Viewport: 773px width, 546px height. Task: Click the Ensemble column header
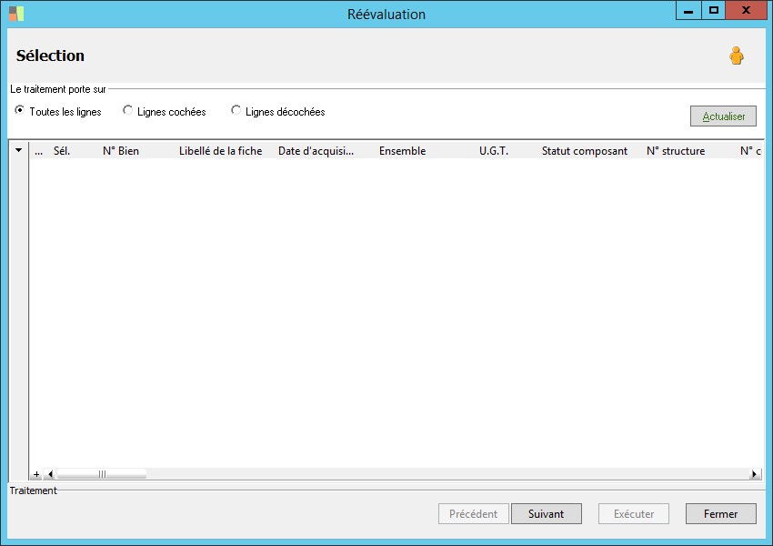click(402, 151)
